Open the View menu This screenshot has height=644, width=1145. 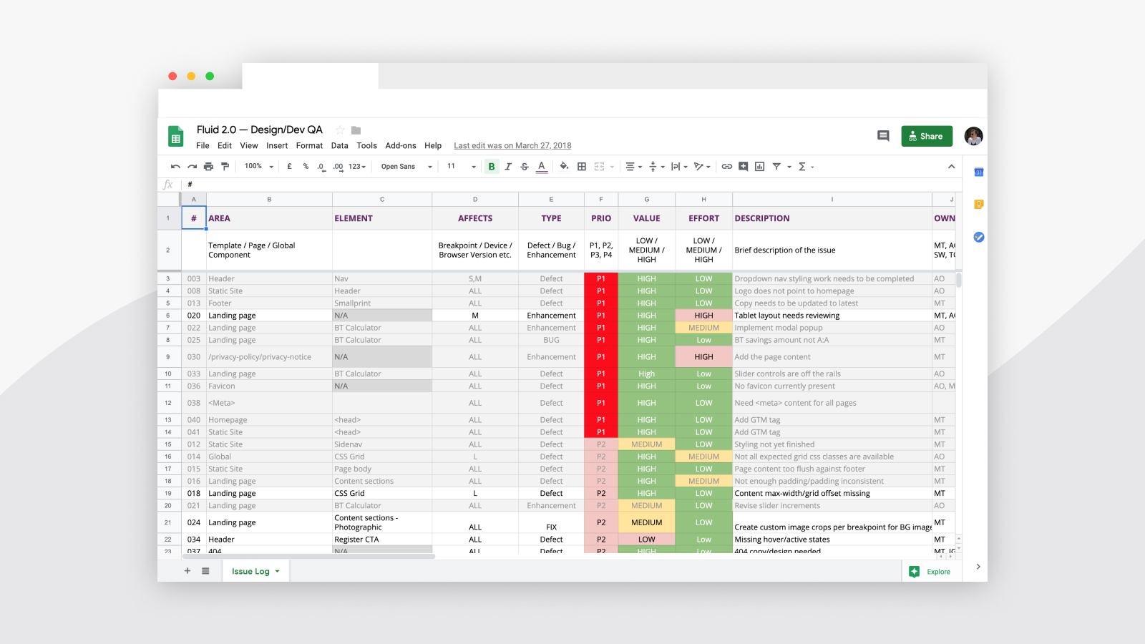coord(249,146)
